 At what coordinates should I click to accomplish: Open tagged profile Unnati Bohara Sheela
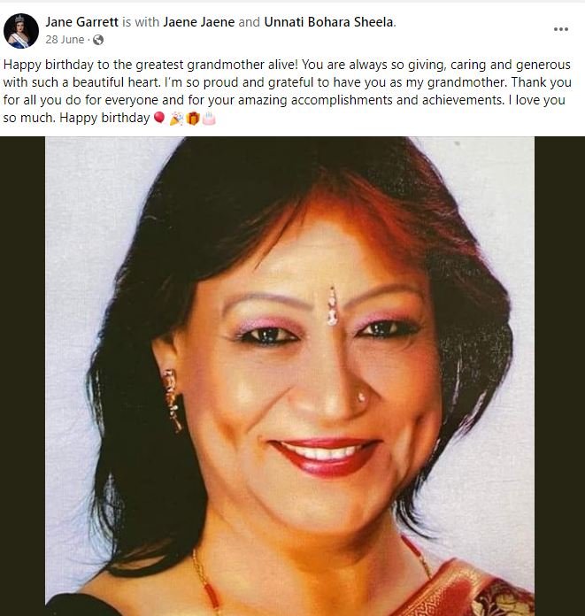tap(329, 22)
